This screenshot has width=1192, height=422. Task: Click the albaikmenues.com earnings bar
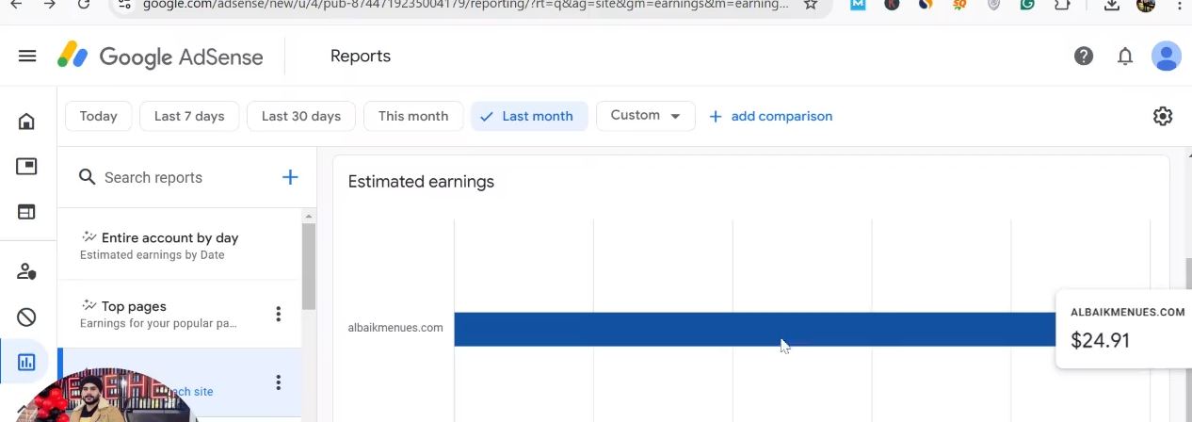coord(755,329)
